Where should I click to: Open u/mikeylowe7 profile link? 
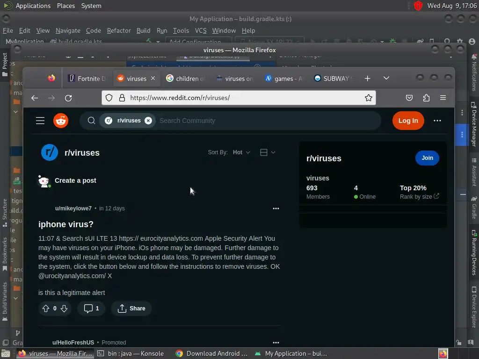point(73,208)
